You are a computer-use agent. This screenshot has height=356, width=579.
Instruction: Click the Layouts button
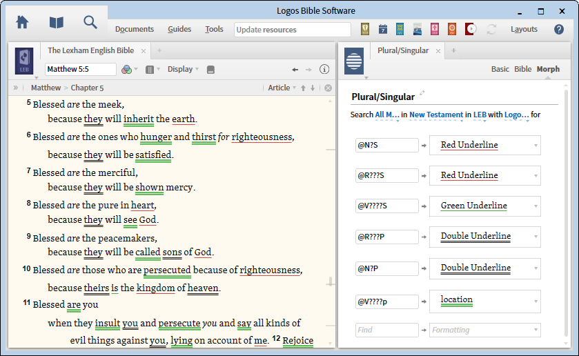pyautogui.click(x=524, y=29)
